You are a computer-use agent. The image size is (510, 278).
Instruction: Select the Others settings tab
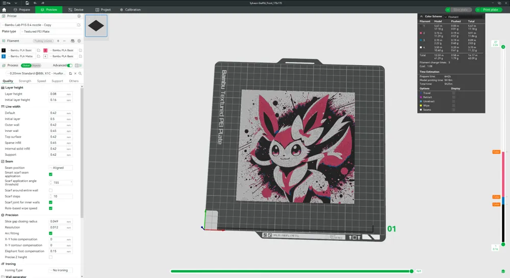(x=74, y=81)
